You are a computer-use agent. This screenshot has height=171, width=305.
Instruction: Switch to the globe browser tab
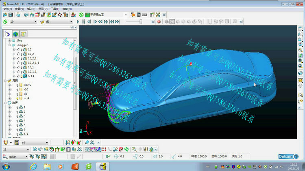coord(15,34)
